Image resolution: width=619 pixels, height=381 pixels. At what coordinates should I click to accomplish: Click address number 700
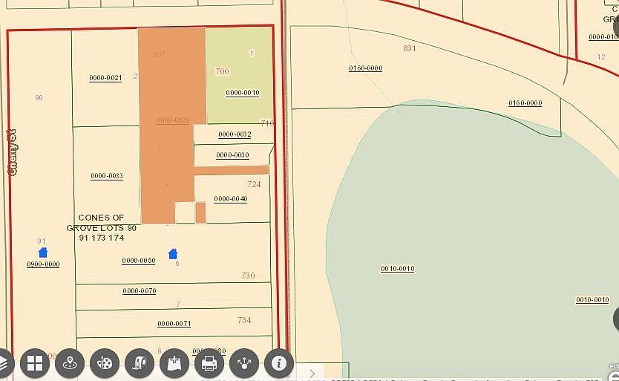(222, 71)
